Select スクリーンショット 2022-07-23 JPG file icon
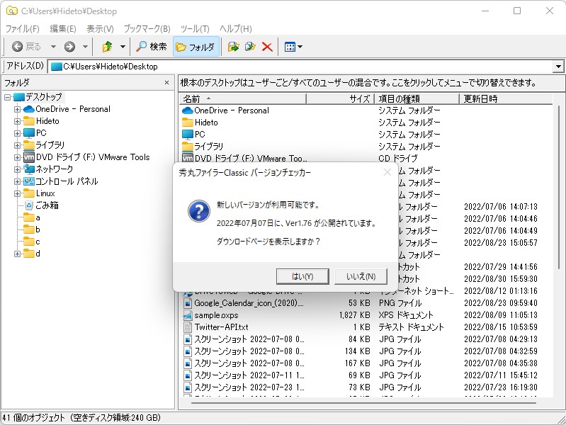566x425 pixels. pos(187,387)
